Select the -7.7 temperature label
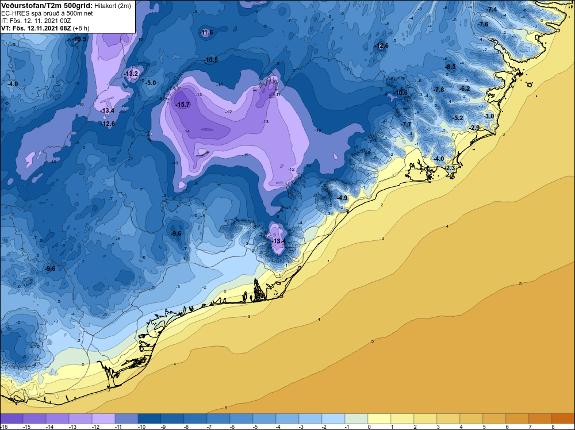Image resolution: width=575 pixels, height=430 pixels. [x=406, y=124]
